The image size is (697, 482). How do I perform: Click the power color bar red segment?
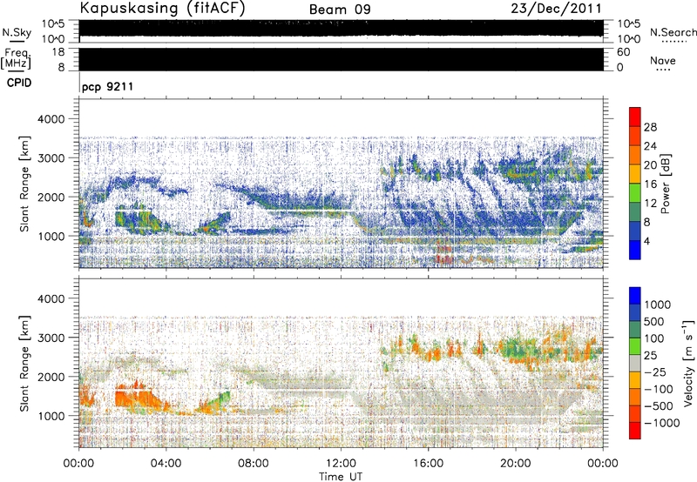coord(635,117)
